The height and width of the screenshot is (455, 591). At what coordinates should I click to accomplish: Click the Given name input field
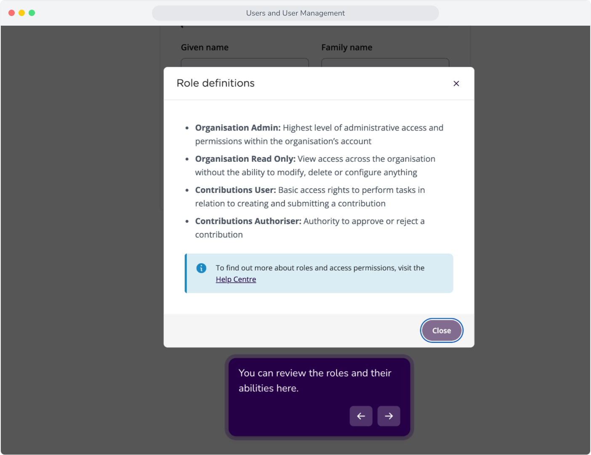[245, 63]
